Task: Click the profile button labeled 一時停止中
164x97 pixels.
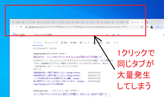Action: click(x=156, y=27)
